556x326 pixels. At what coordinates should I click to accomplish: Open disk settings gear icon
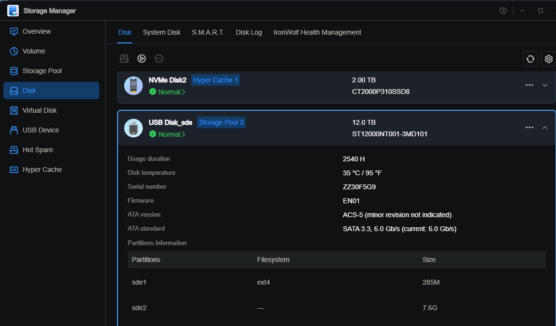(x=549, y=59)
